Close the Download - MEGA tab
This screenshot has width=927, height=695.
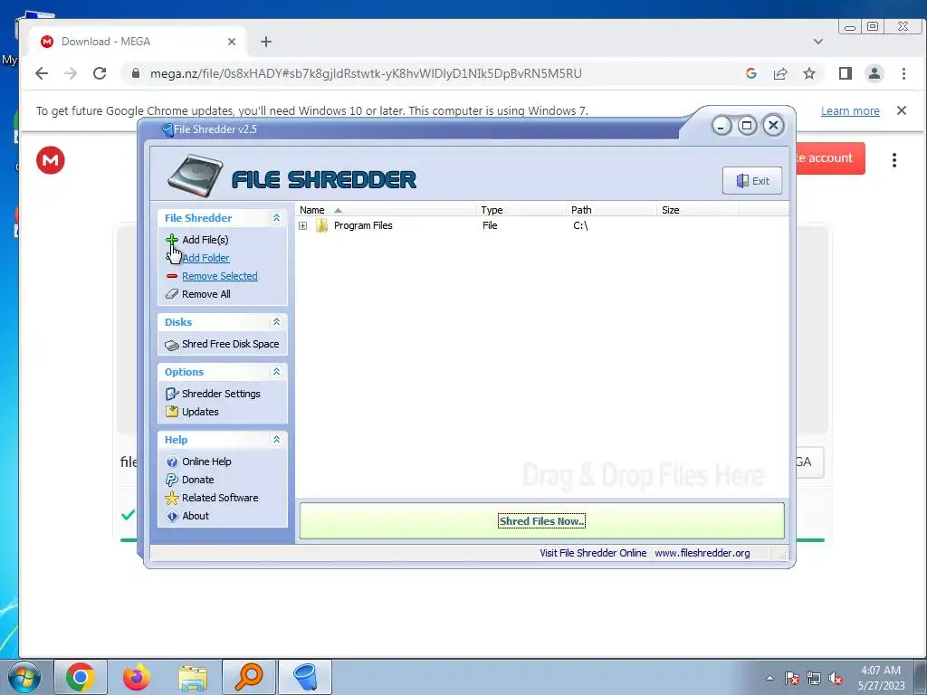click(x=232, y=42)
